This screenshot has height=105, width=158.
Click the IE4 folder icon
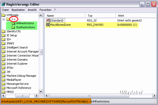pyautogui.click(x=4, y=39)
